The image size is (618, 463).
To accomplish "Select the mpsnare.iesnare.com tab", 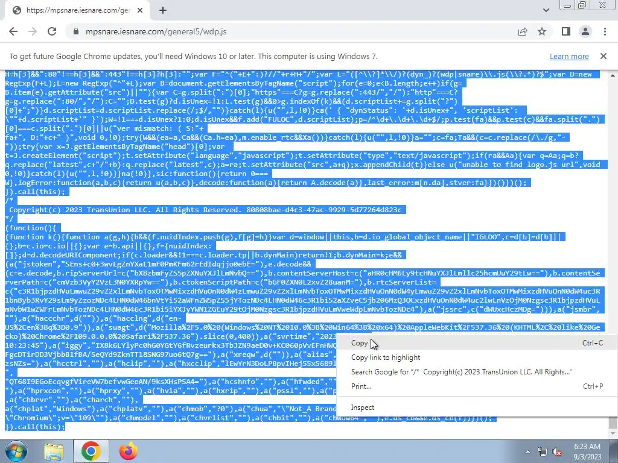I will point(77,10).
